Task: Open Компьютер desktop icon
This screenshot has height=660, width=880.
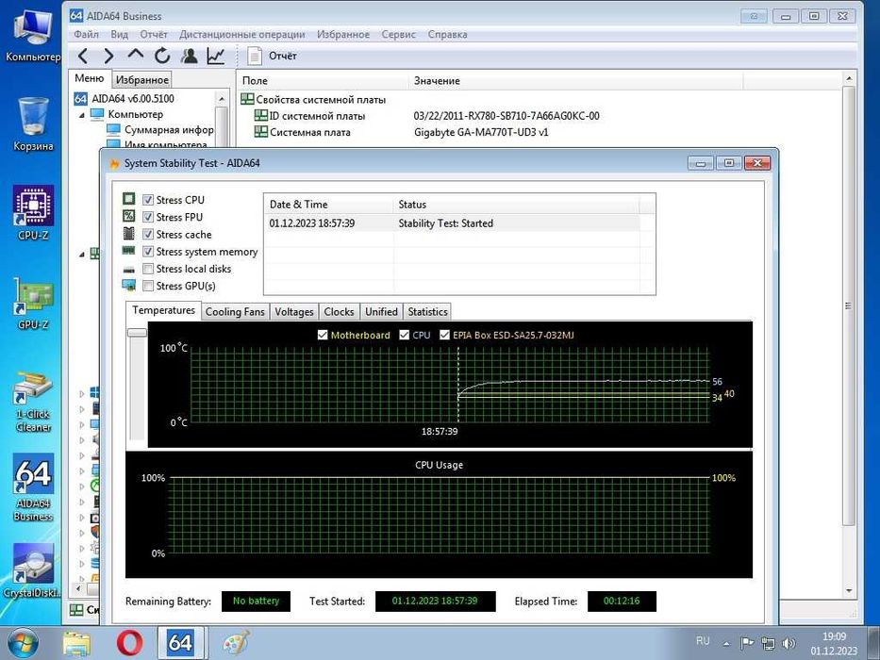Action: [33, 37]
